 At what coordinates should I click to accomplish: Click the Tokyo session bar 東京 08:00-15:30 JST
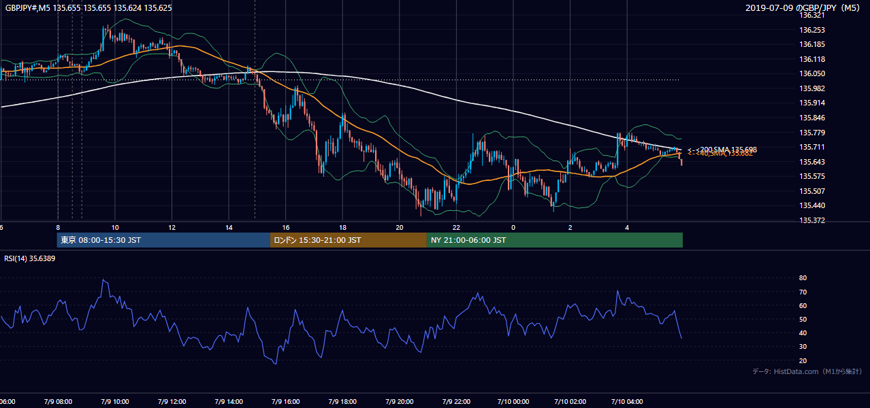click(164, 240)
